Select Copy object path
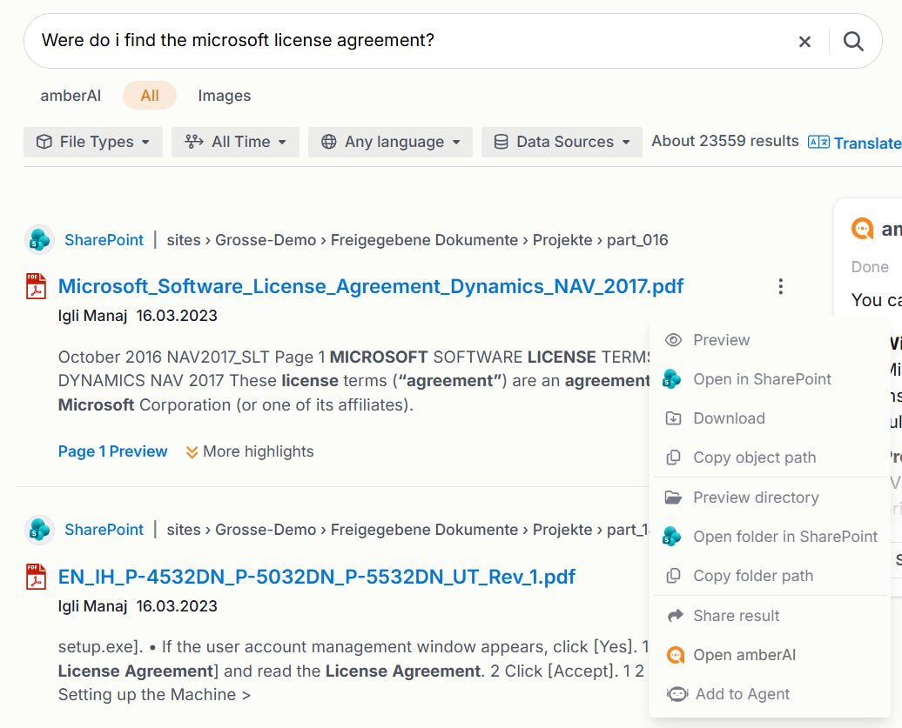The image size is (902, 728). [770, 458]
